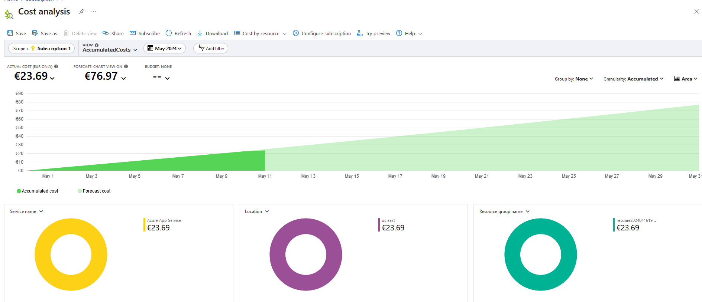This screenshot has height=302, width=702.
Task: Click the Scope Subscription 1 pill
Action: 42,48
